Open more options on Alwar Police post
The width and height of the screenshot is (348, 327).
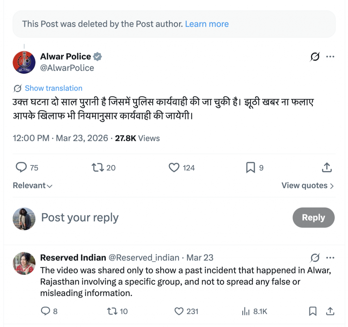tap(330, 57)
